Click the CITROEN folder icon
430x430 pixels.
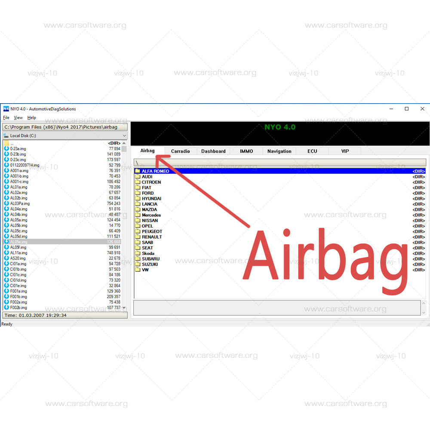pyautogui.click(x=138, y=182)
